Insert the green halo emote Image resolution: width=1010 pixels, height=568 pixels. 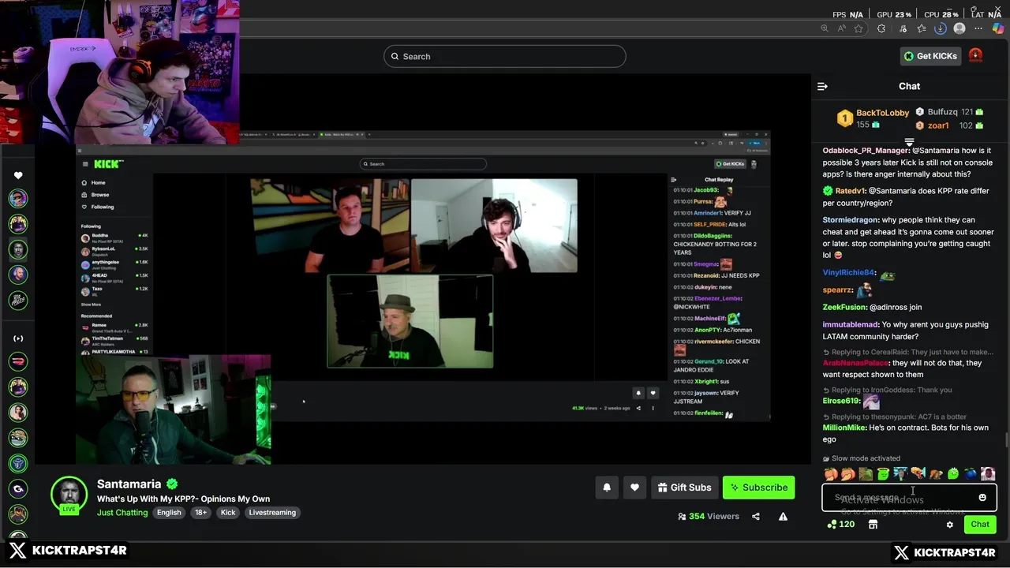click(883, 474)
